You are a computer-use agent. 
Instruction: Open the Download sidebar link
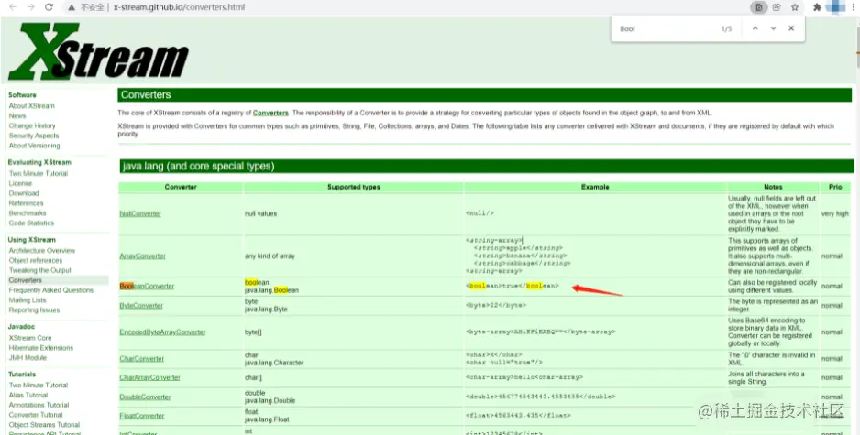tap(24, 193)
